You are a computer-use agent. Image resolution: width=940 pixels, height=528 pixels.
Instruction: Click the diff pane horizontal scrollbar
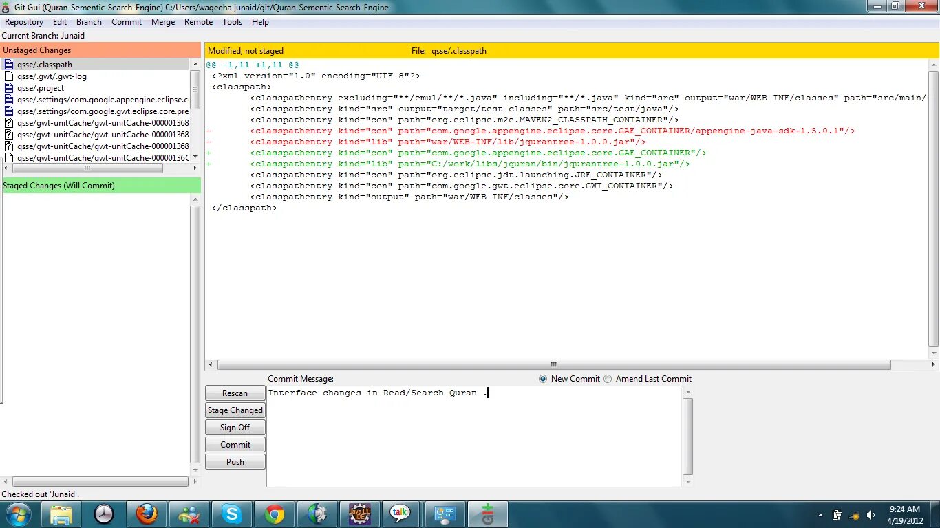(554, 365)
